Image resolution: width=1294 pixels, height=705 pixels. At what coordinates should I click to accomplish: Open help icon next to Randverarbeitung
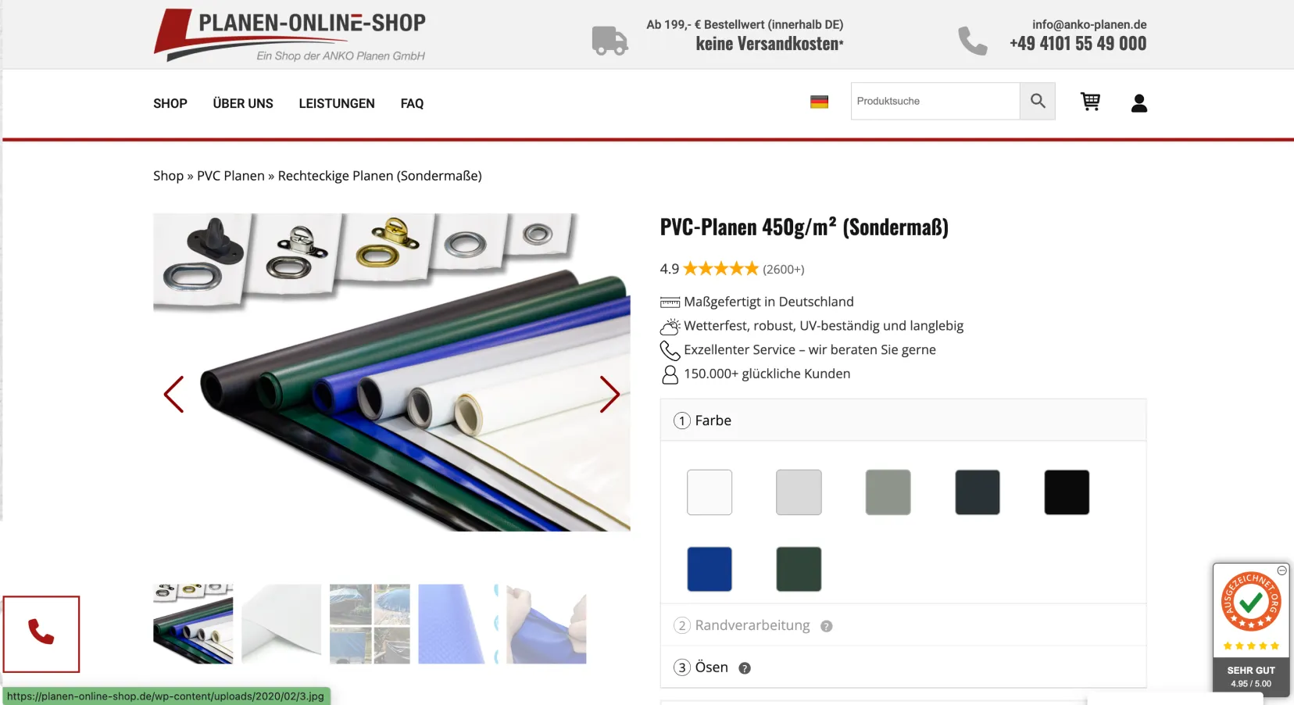[x=827, y=626]
